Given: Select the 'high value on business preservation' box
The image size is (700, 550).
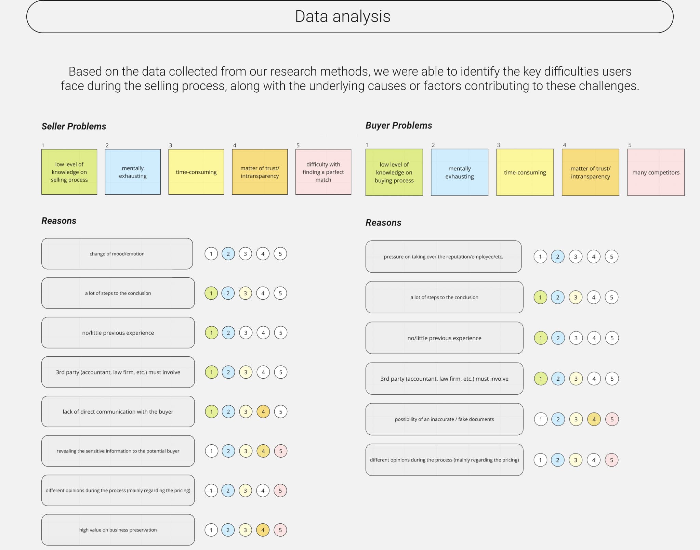Looking at the screenshot, I should (x=118, y=530).
